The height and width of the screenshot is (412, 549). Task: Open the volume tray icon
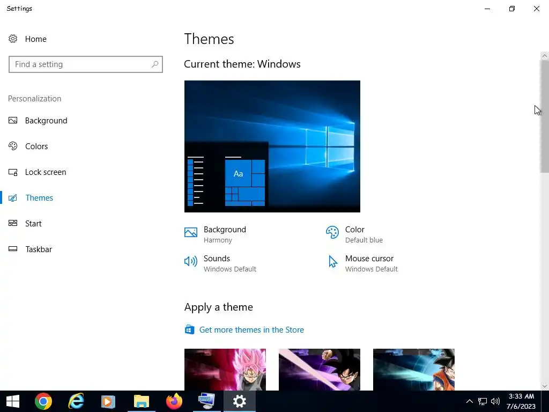coord(495,401)
